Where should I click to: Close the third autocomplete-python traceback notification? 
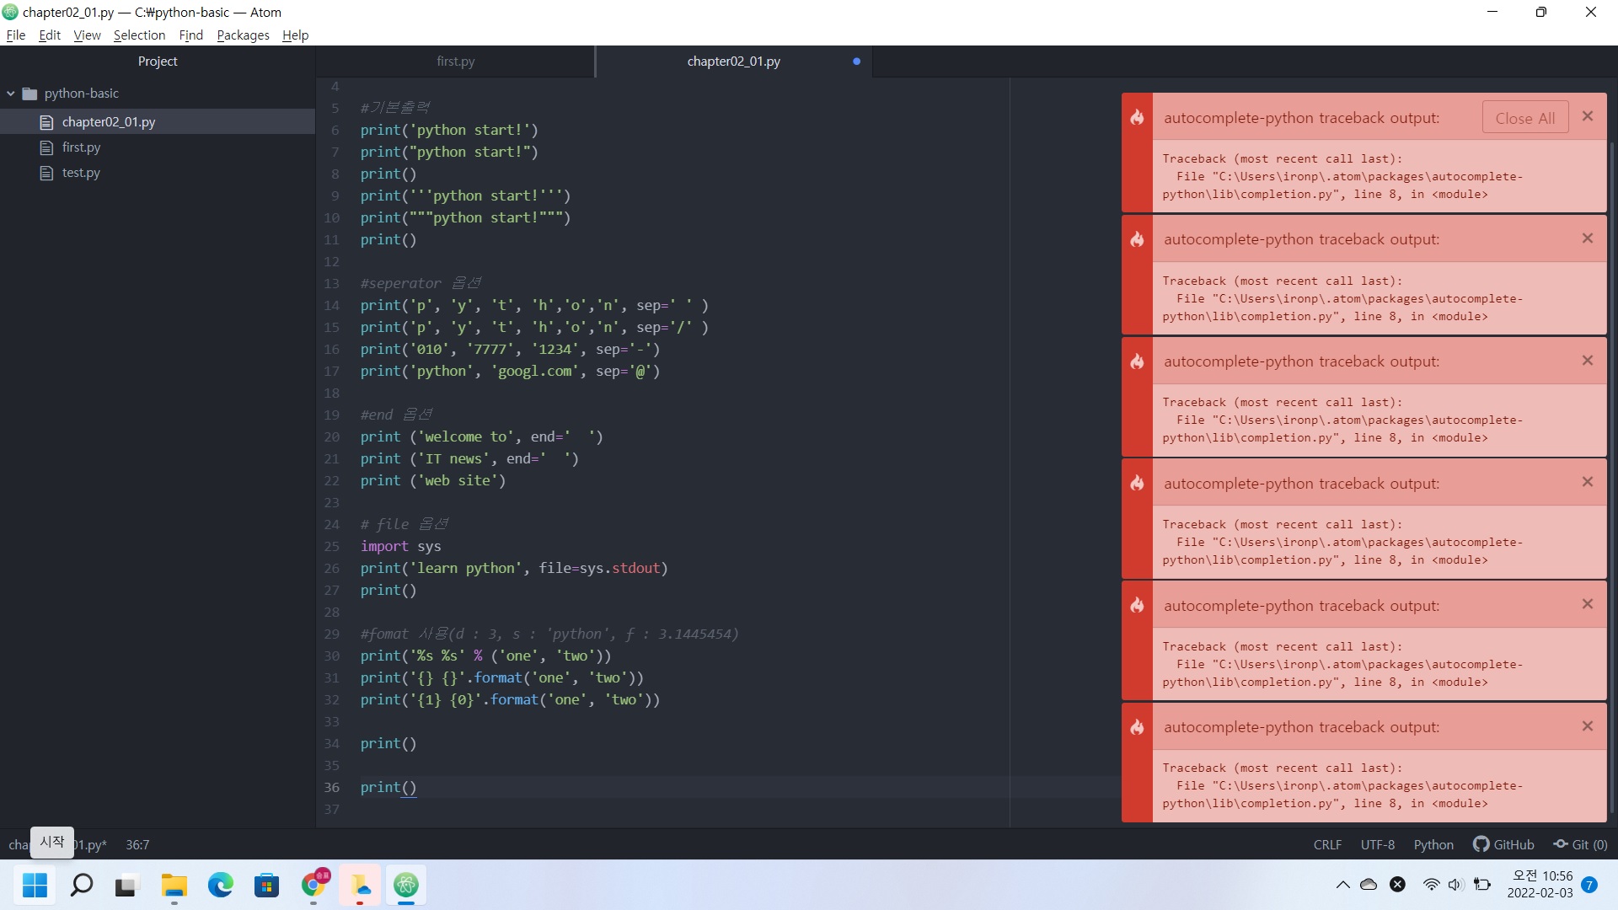point(1587,361)
